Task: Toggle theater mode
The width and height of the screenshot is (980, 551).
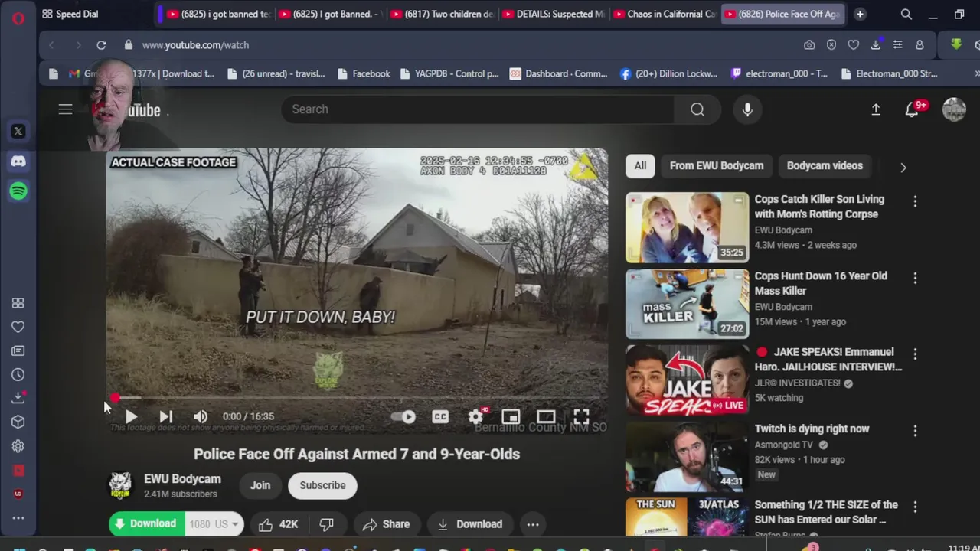Action: [x=546, y=417]
